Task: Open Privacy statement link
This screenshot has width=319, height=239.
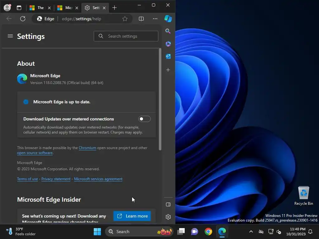Action: pyautogui.click(x=56, y=179)
